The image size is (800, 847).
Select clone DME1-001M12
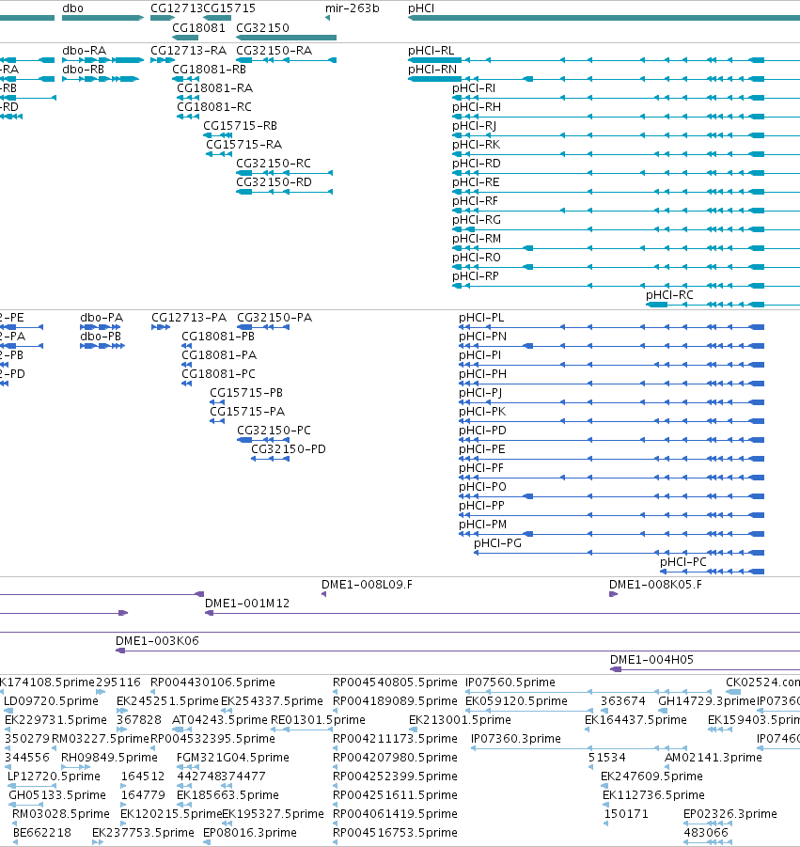point(247,604)
